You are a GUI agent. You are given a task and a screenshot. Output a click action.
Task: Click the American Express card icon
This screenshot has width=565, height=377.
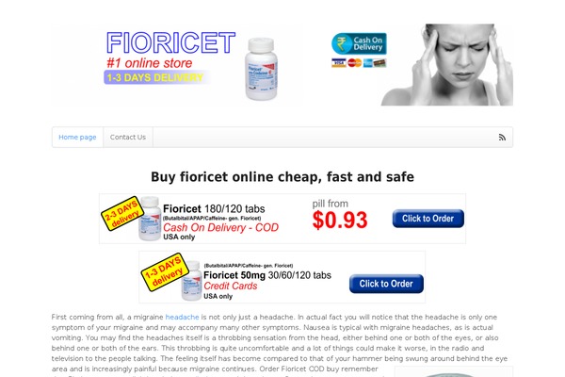(368, 63)
